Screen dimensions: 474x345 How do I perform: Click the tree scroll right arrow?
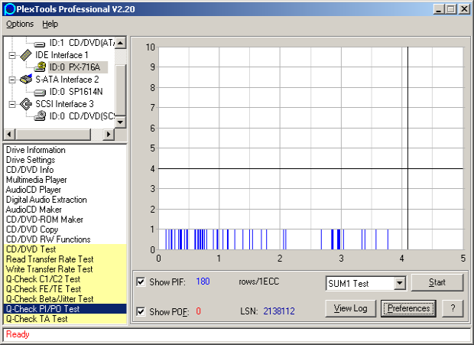[109, 134]
